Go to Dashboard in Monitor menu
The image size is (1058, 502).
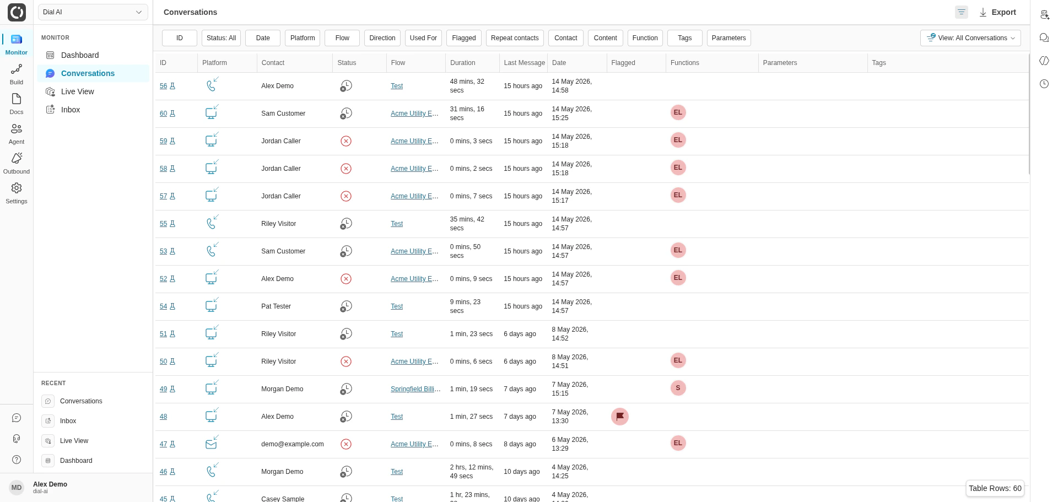coord(93,55)
